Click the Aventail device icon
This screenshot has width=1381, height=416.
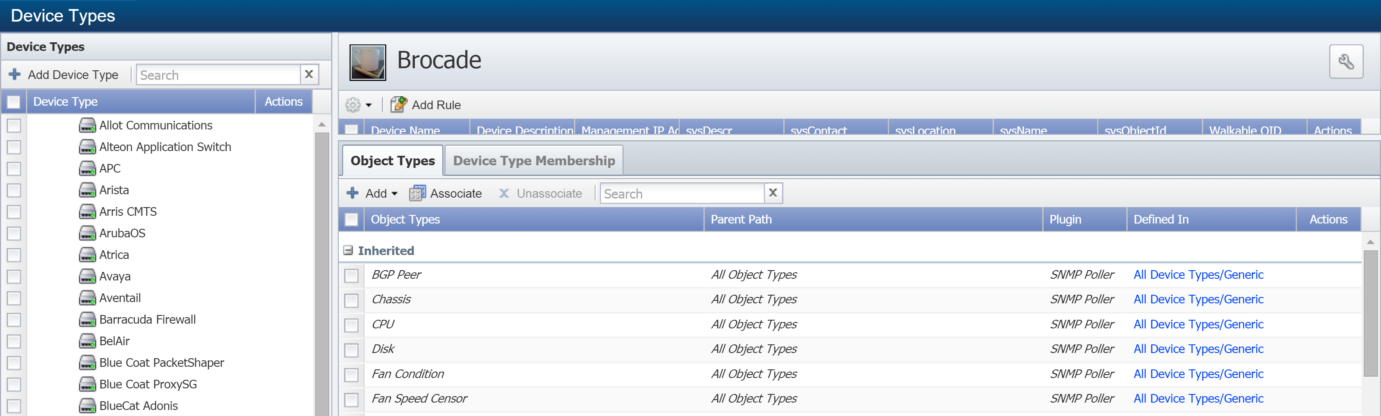[x=87, y=298]
